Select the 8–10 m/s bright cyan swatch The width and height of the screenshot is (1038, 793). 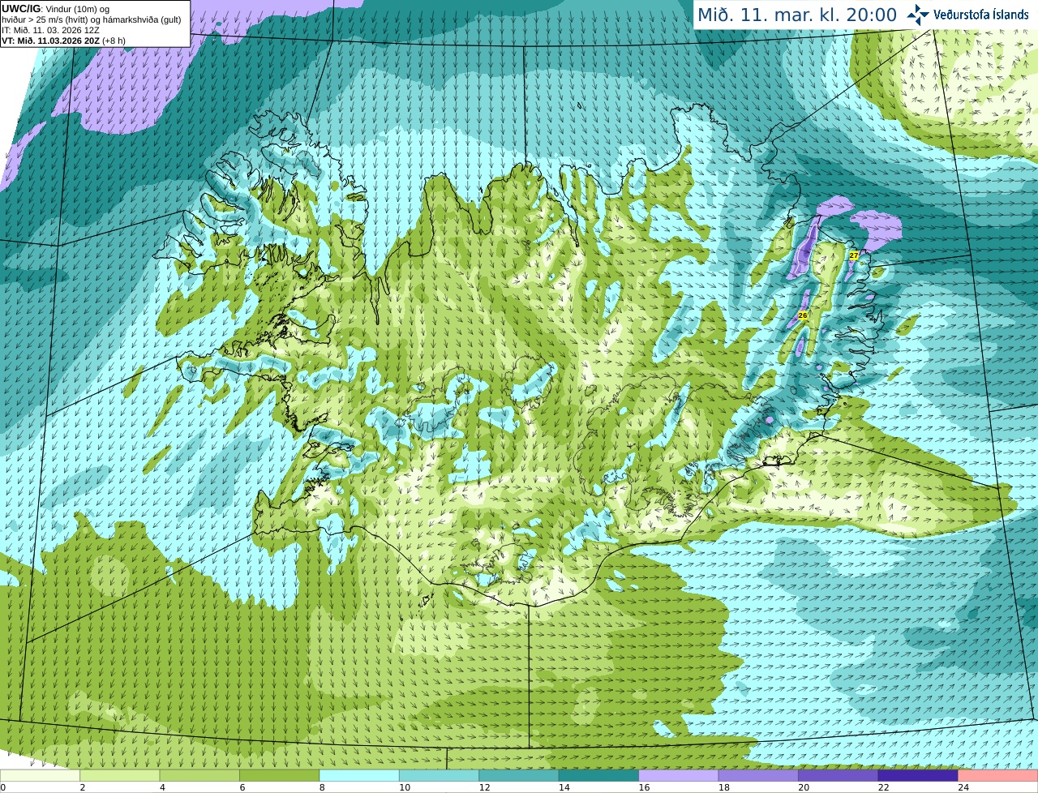[x=359, y=776]
